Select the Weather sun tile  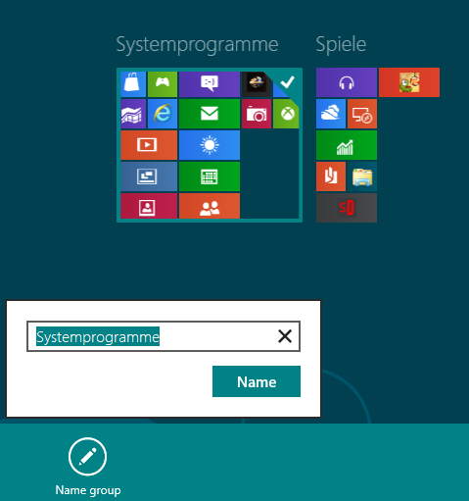(x=210, y=145)
